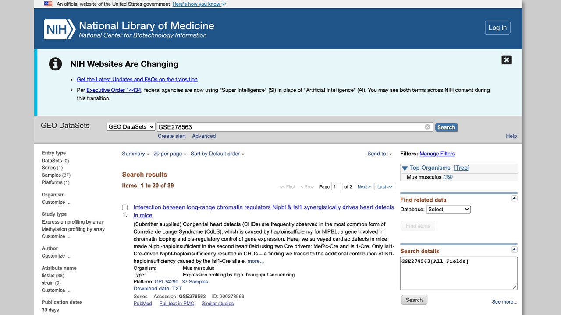Image resolution: width=561 pixels, height=315 pixels.
Task: Open Create alert link
Action: click(x=172, y=136)
